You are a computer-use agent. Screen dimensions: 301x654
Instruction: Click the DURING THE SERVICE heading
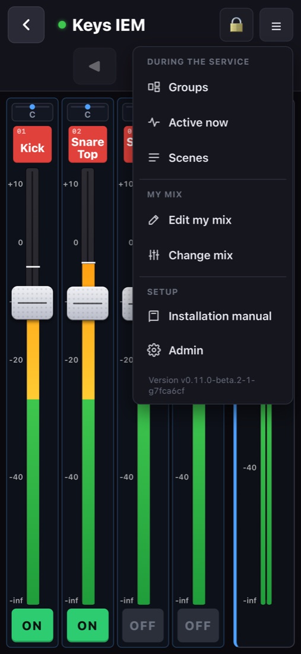pyautogui.click(x=198, y=62)
